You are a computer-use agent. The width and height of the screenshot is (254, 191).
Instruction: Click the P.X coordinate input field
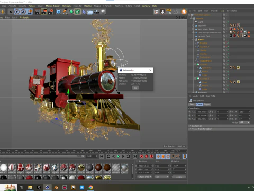[203, 112]
